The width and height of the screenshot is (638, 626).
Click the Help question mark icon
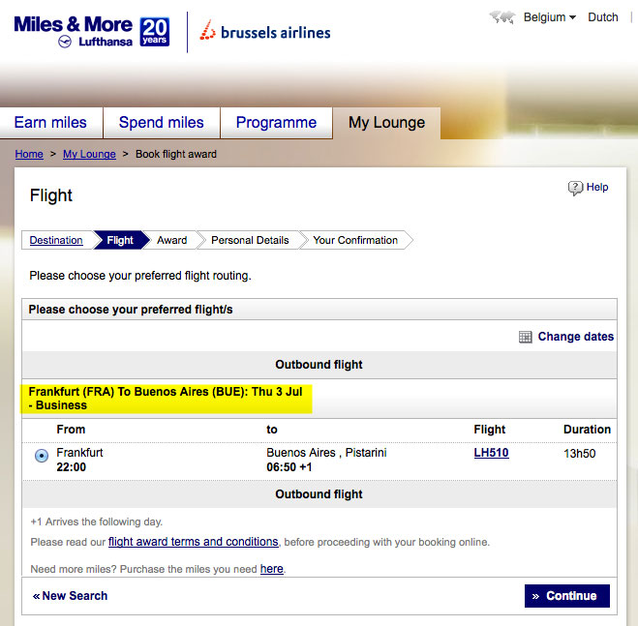576,188
